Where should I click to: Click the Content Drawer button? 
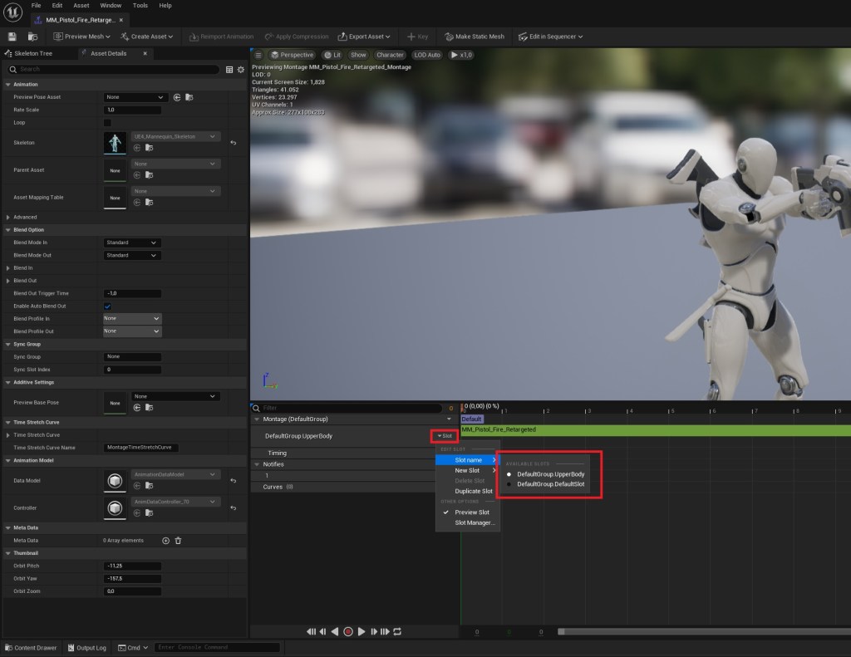coord(30,648)
